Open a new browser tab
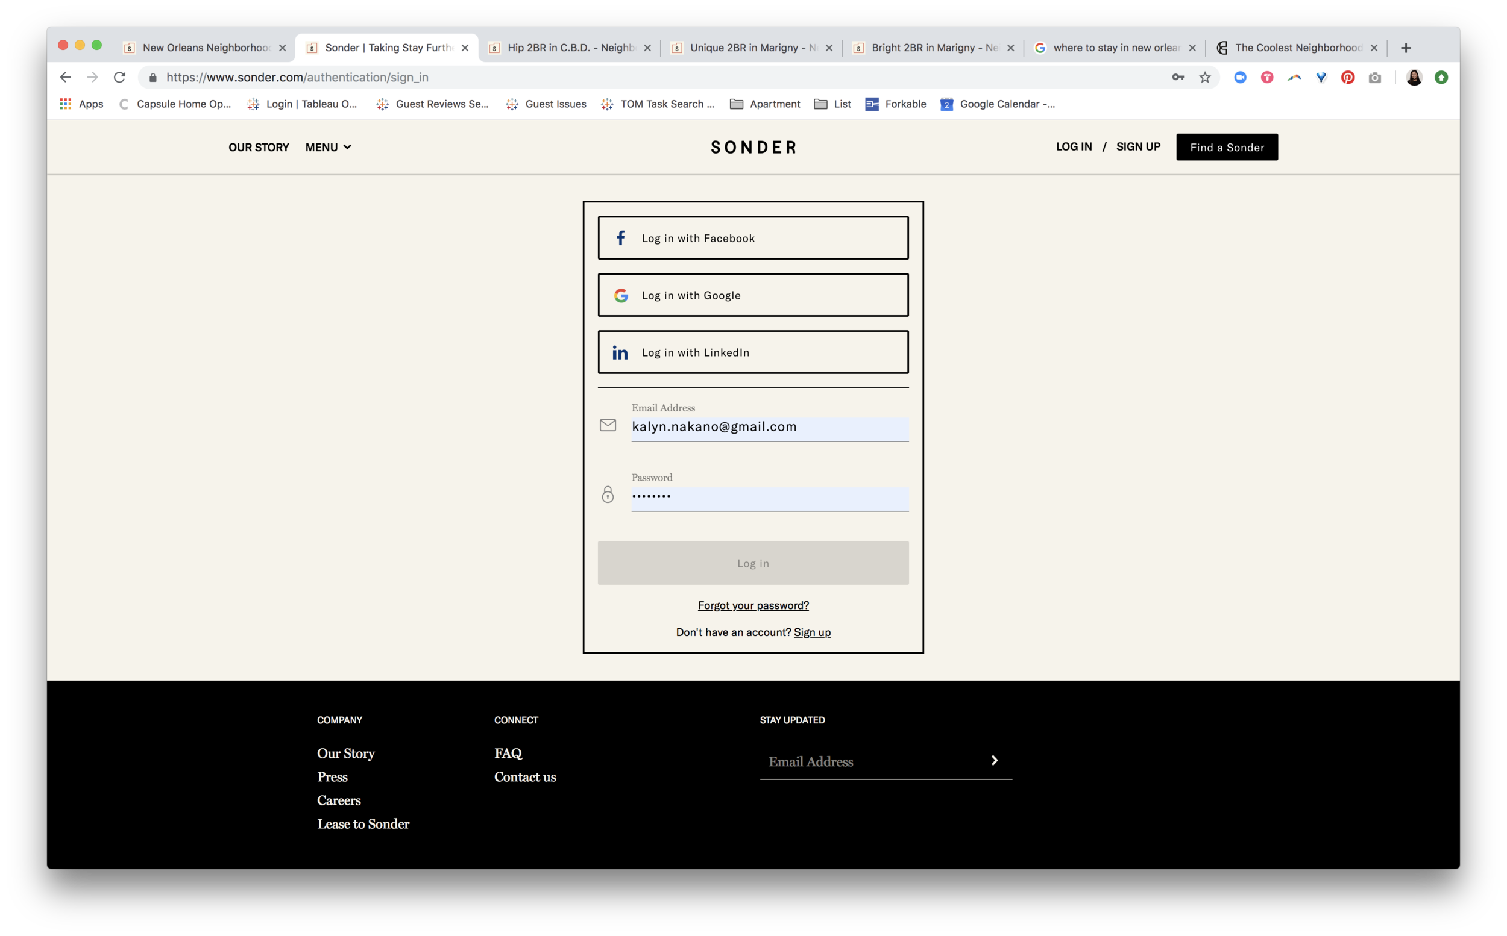 coord(1406,48)
